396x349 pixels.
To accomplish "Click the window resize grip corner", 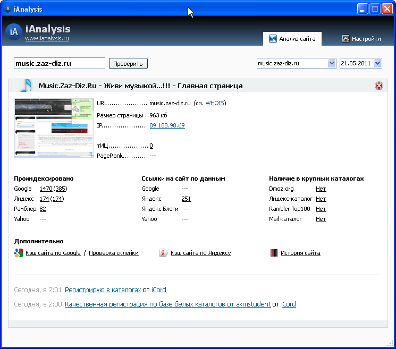I will (x=390, y=344).
